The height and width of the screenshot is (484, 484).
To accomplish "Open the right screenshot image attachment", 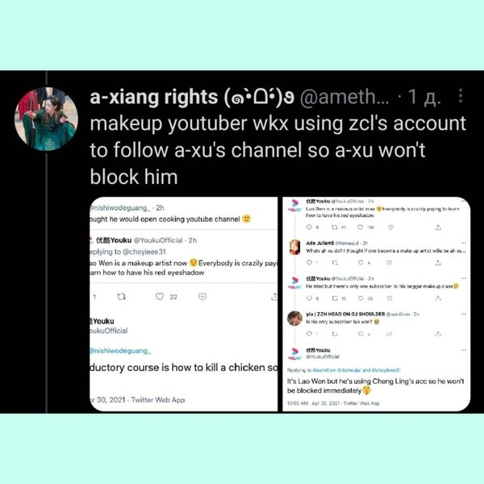I will tap(376, 304).
